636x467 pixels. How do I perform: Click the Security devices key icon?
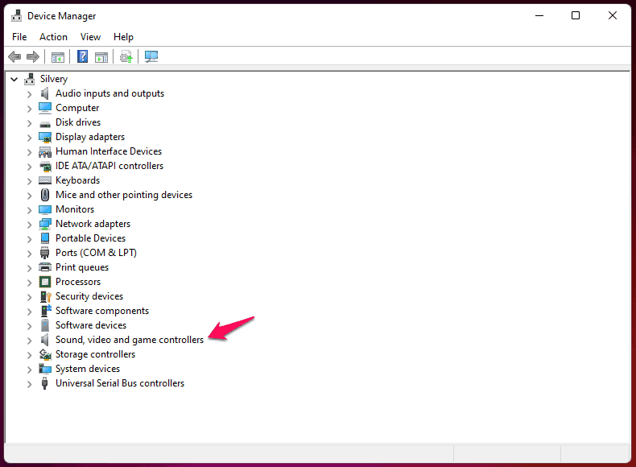coord(45,296)
